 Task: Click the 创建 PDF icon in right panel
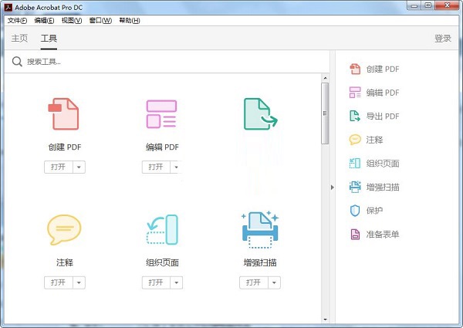(355, 69)
